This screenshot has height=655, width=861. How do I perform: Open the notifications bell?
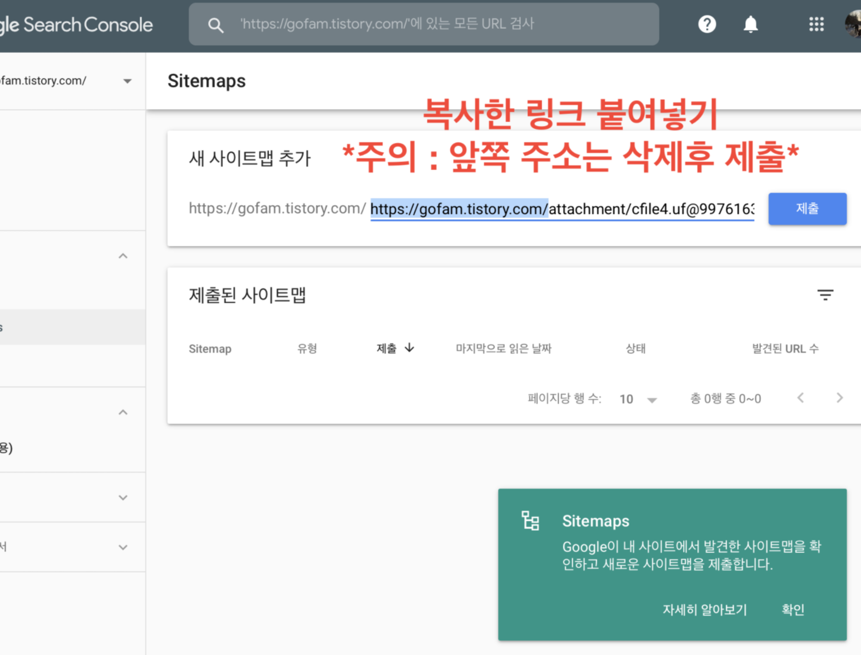[751, 24]
